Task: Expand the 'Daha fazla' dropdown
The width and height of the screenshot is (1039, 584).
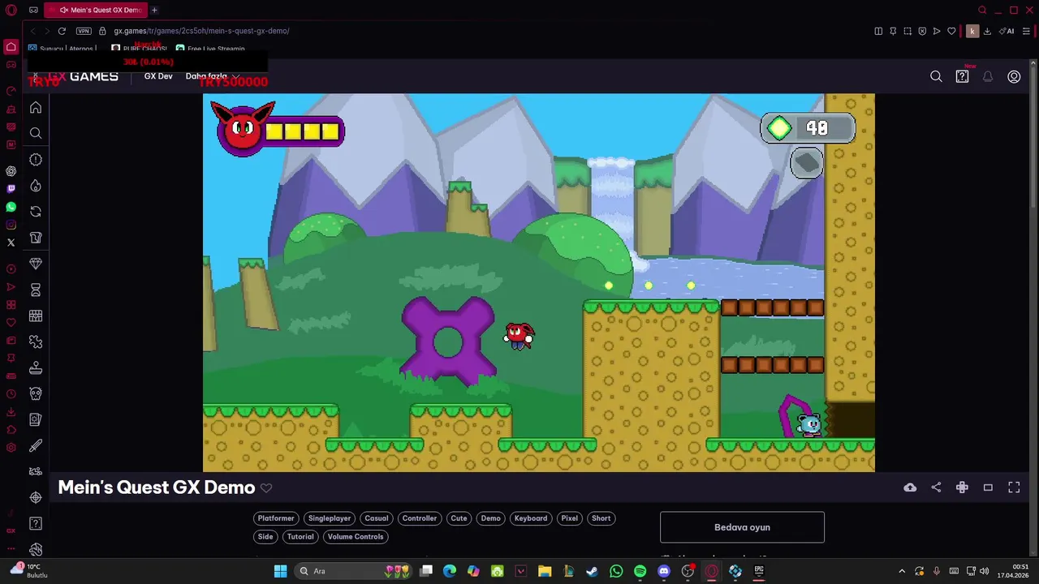Action: (x=212, y=76)
